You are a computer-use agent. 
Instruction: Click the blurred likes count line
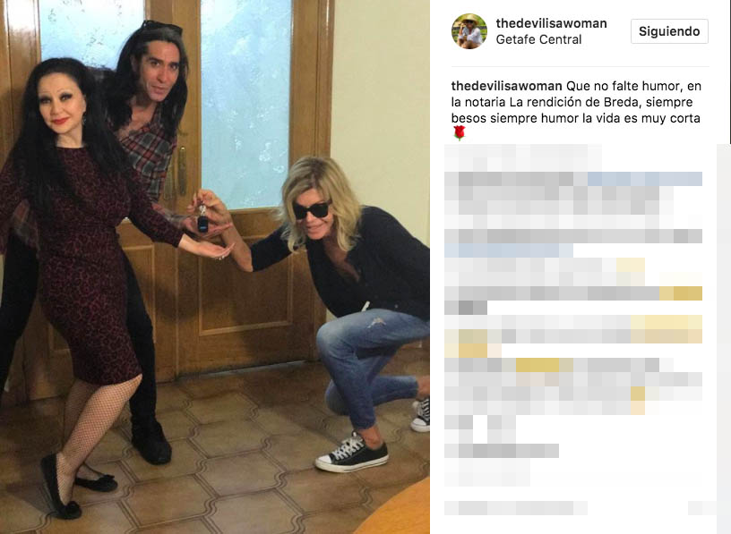[501, 451]
